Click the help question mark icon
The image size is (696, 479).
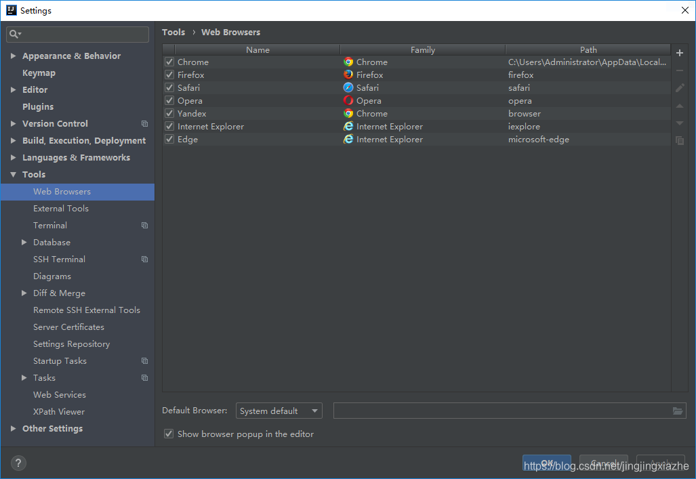18,463
